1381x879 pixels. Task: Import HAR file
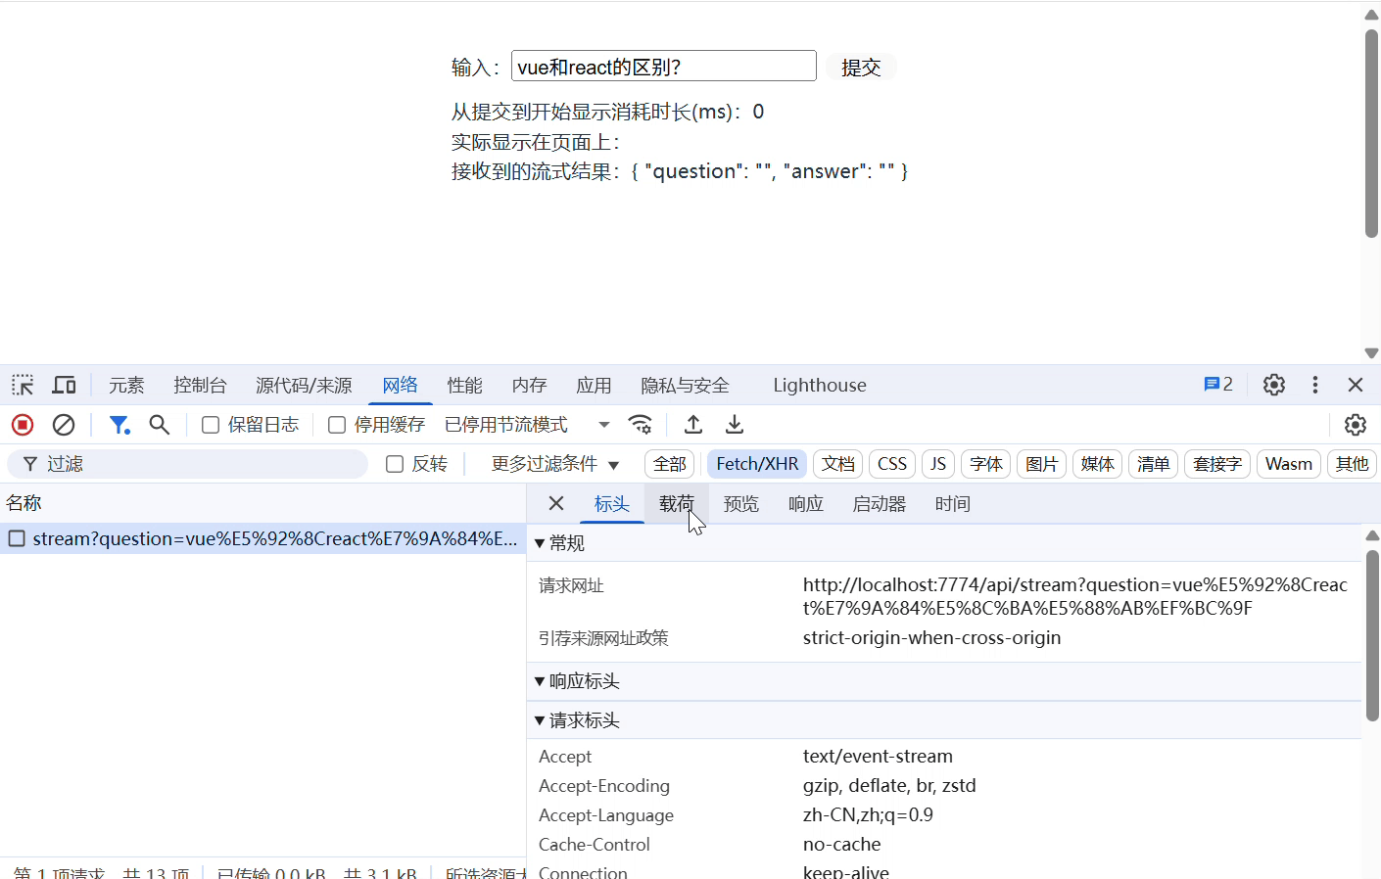pos(692,424)
